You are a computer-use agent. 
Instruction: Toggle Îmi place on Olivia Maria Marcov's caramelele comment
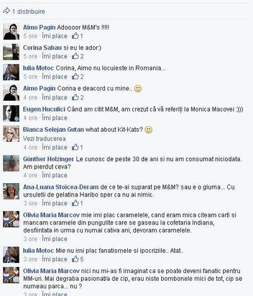54,239
